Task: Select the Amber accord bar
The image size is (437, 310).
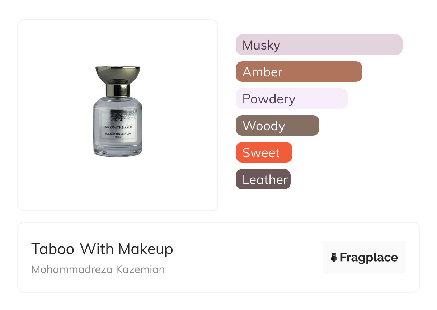Action: 299,72
